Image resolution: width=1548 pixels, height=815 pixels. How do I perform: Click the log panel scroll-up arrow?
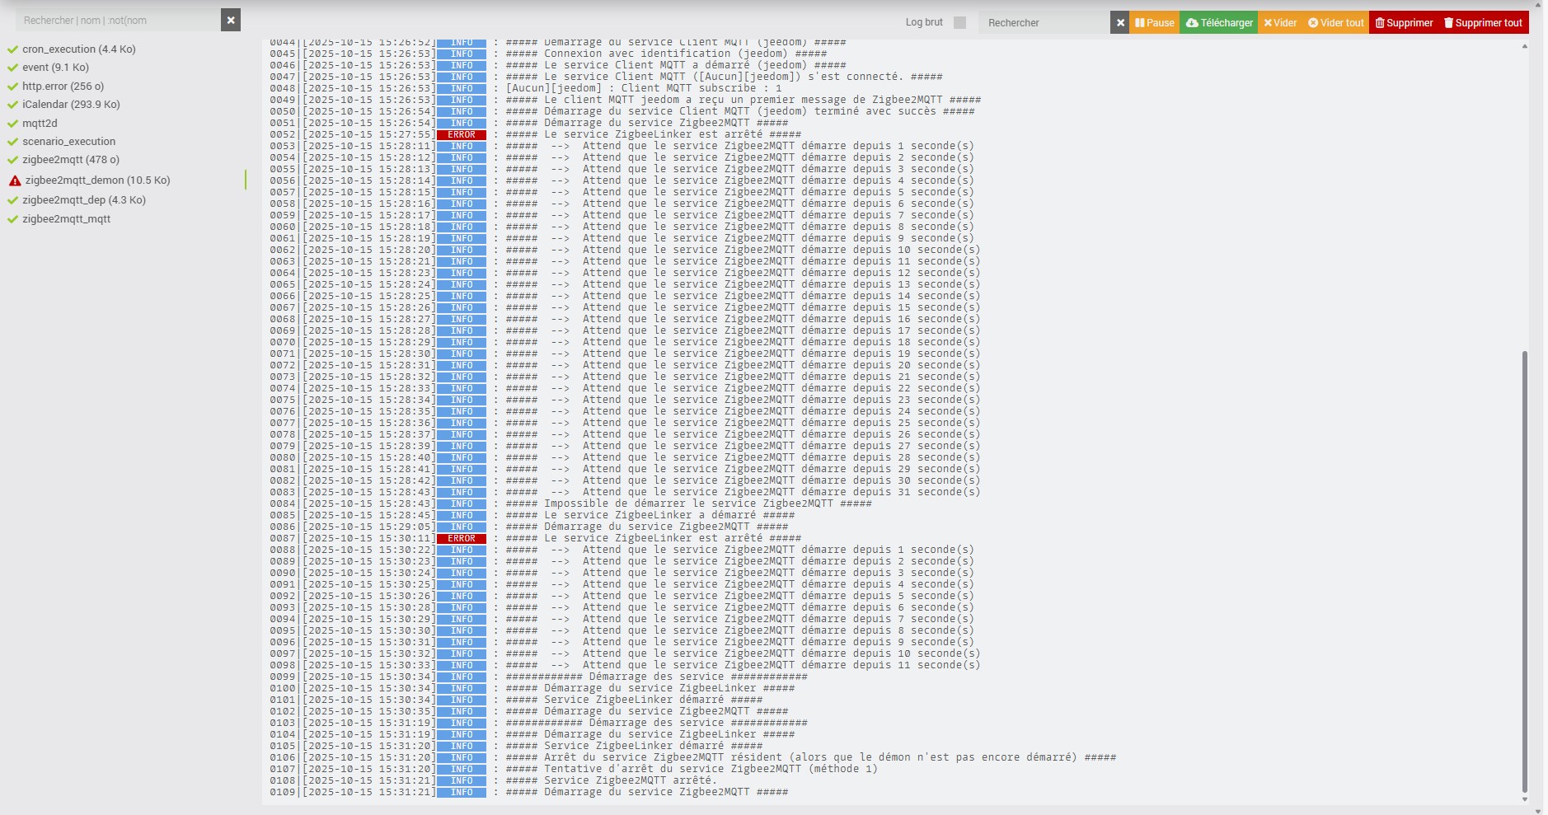1524,47
